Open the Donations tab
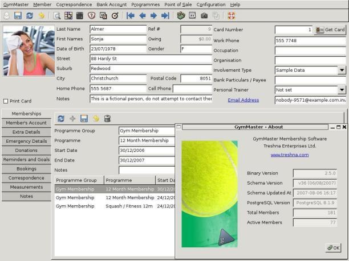 pos(26,151)
